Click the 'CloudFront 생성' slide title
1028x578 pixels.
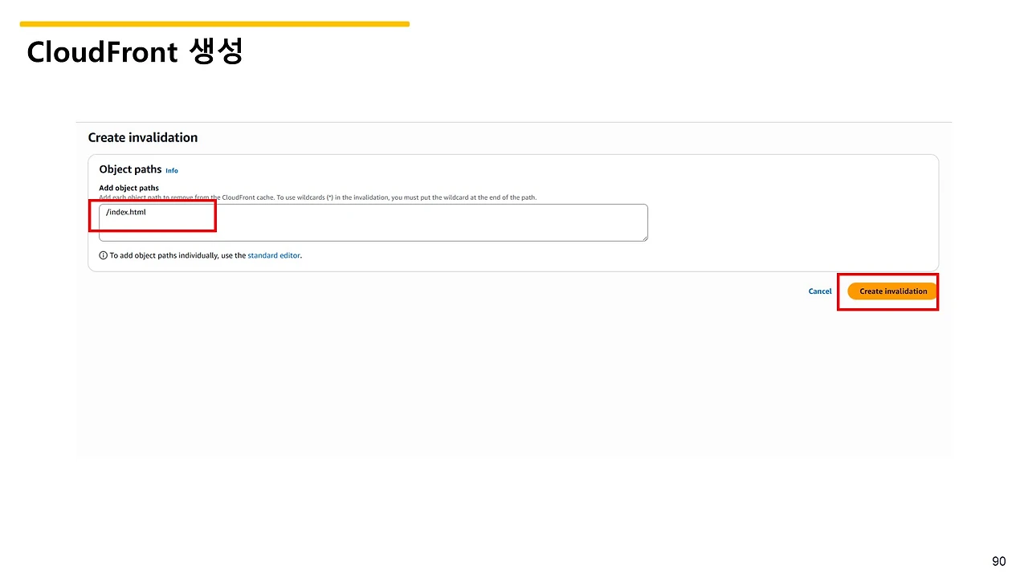[x=135, y=52]
